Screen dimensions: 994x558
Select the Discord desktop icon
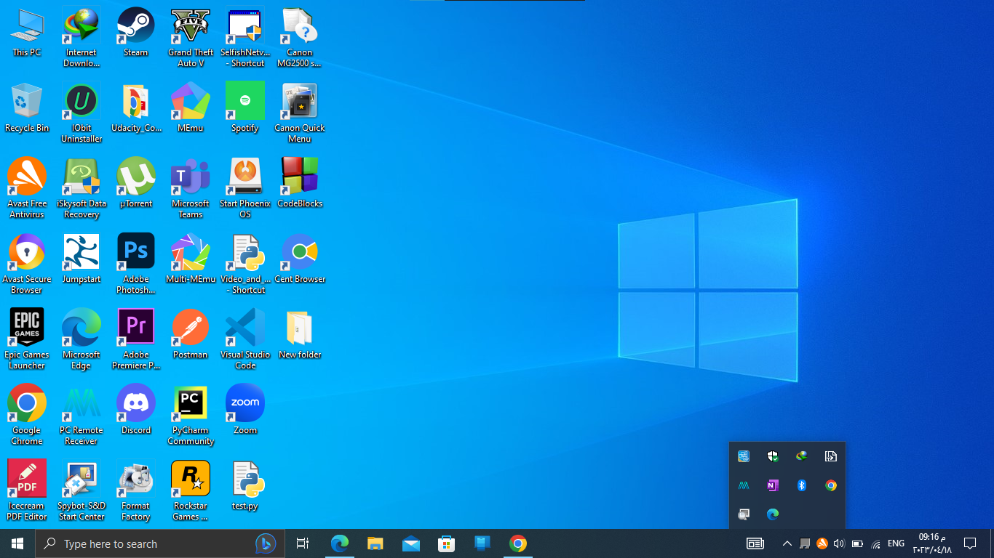136,411
